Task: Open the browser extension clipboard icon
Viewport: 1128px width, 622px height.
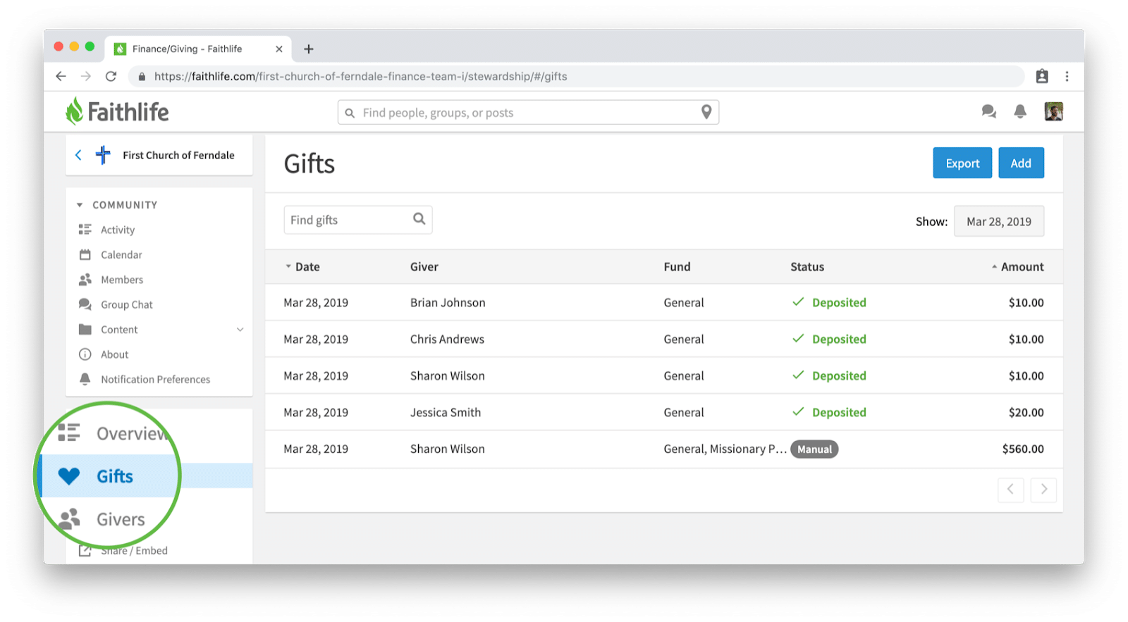Action: click(x=1042, y=76)
